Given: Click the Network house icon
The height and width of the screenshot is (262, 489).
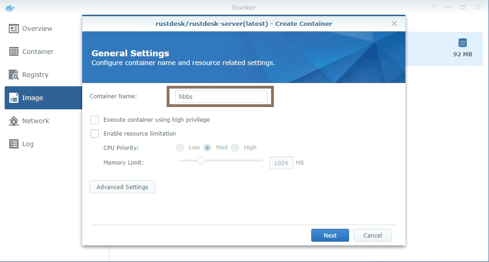Looking at the screenshot, I should 14,121.
